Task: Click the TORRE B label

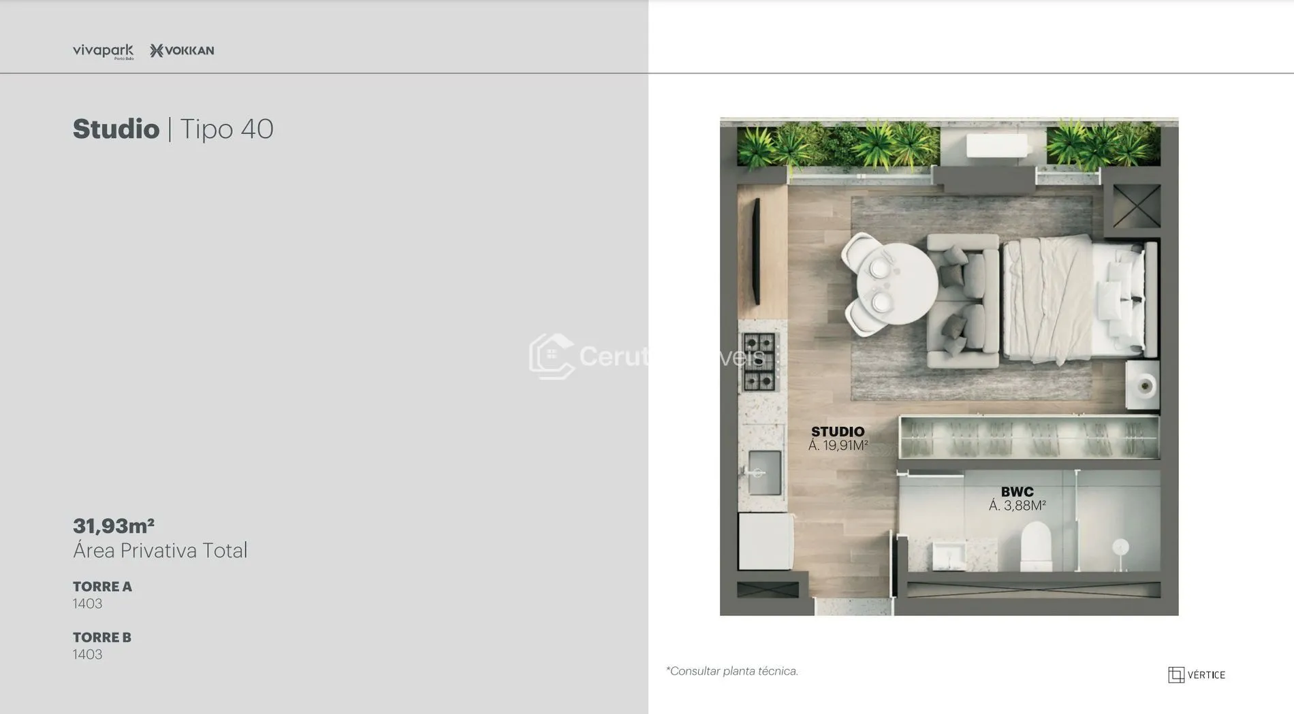Action: pyautogui.click(x=101, y=637)
